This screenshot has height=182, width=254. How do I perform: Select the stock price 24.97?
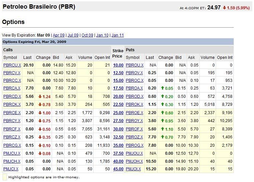coord(214,7)
